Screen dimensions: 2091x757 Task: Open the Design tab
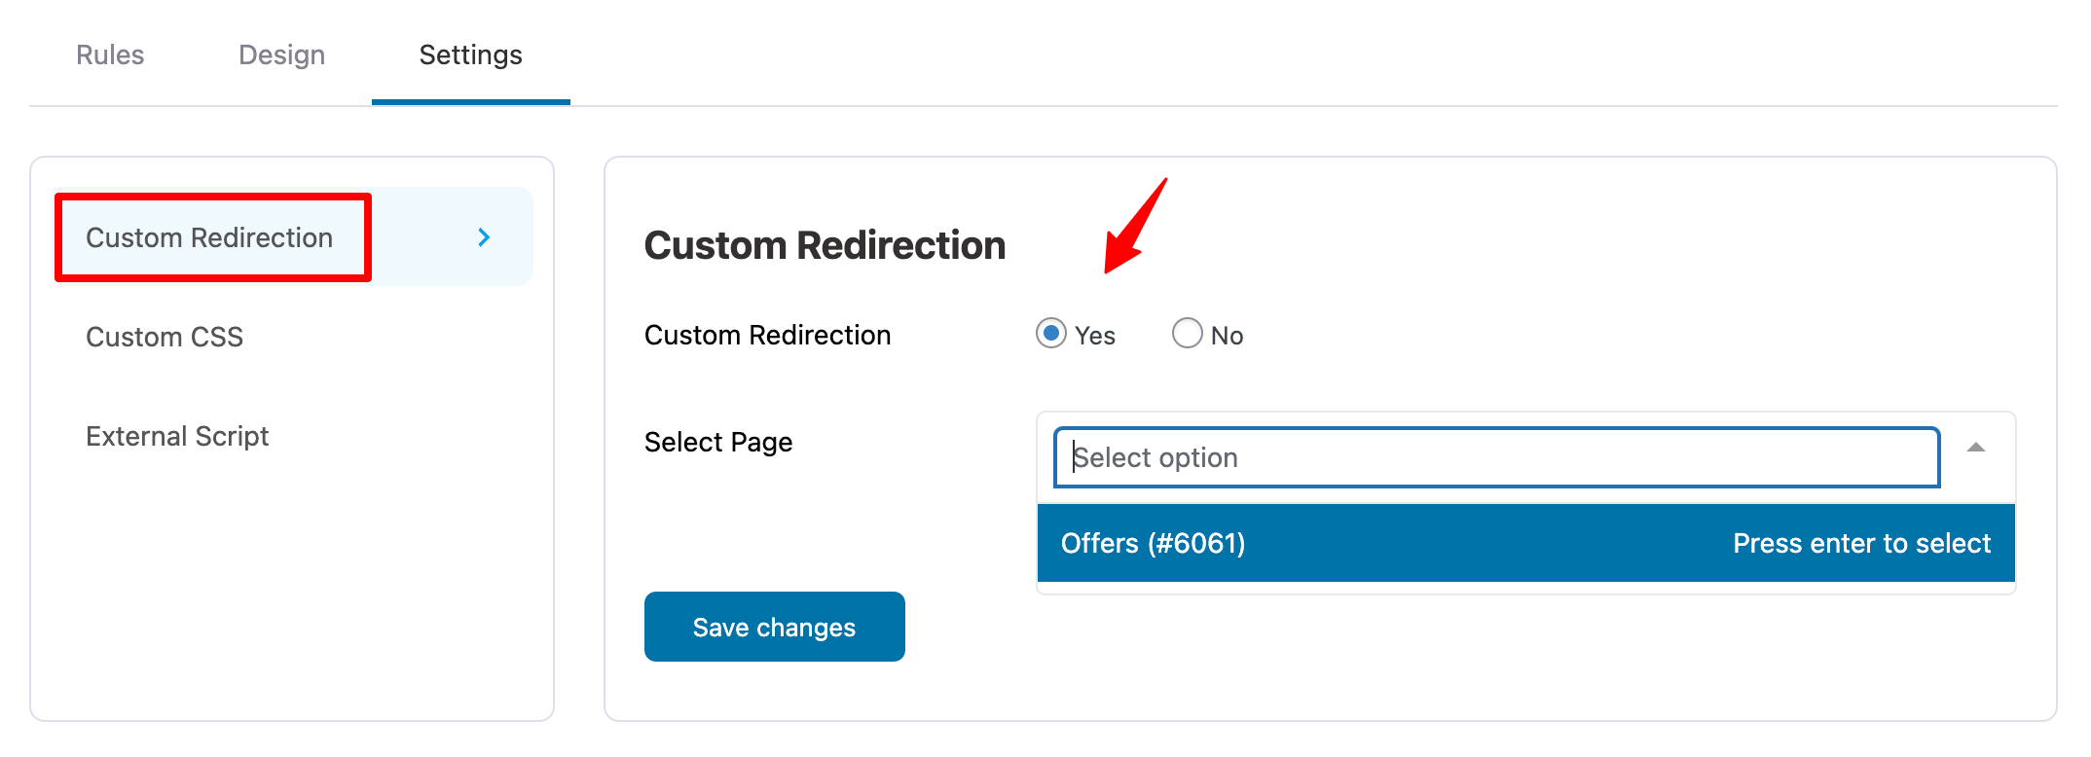pyautogui.click(x=281, y=55)
